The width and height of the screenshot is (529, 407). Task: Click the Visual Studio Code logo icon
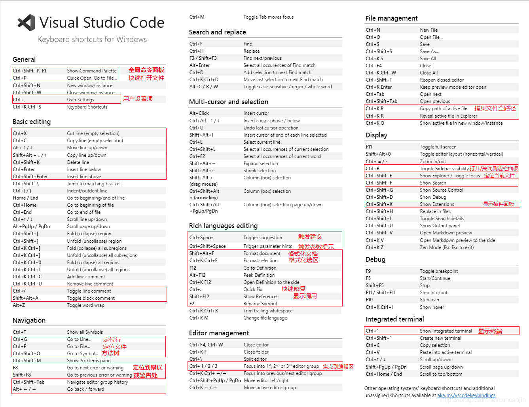coord(27,23)
